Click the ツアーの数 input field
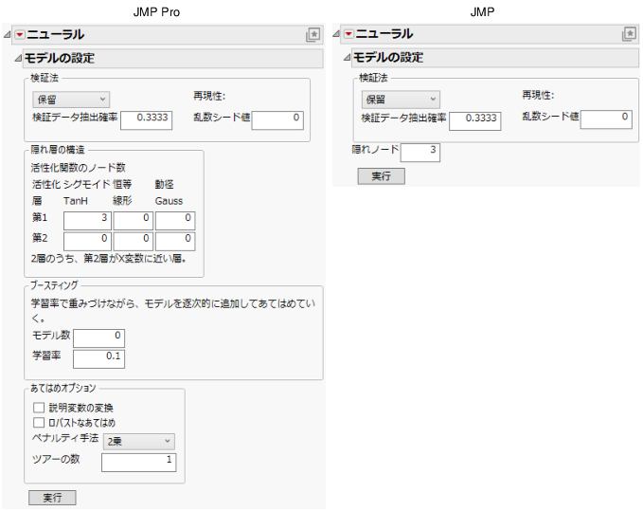643x511 pixels. [139, 463]
